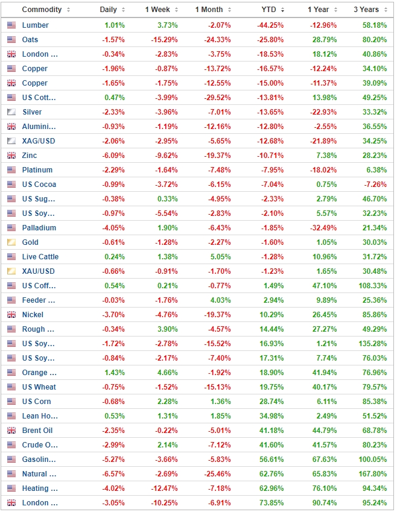Open the Palladium commodity link
This screenshot has width=397, height=512.
(x=39, y=228)
